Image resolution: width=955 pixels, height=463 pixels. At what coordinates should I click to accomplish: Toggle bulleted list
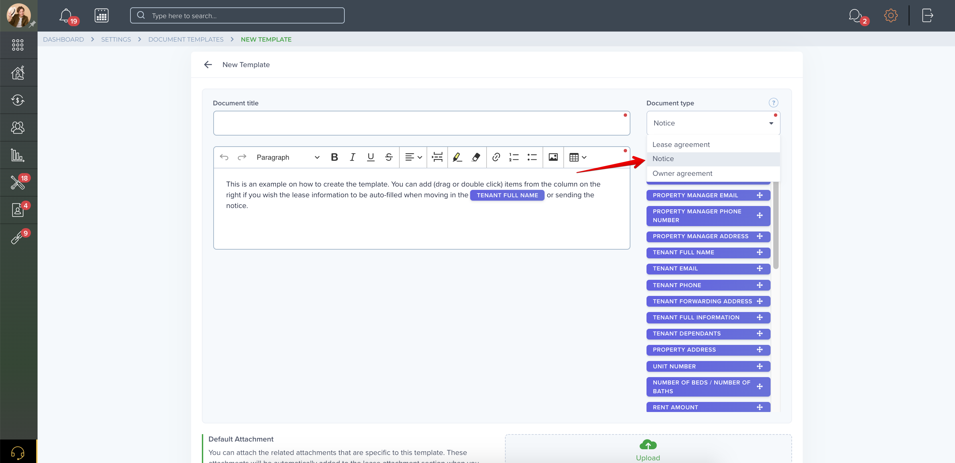tap(532, 157)
